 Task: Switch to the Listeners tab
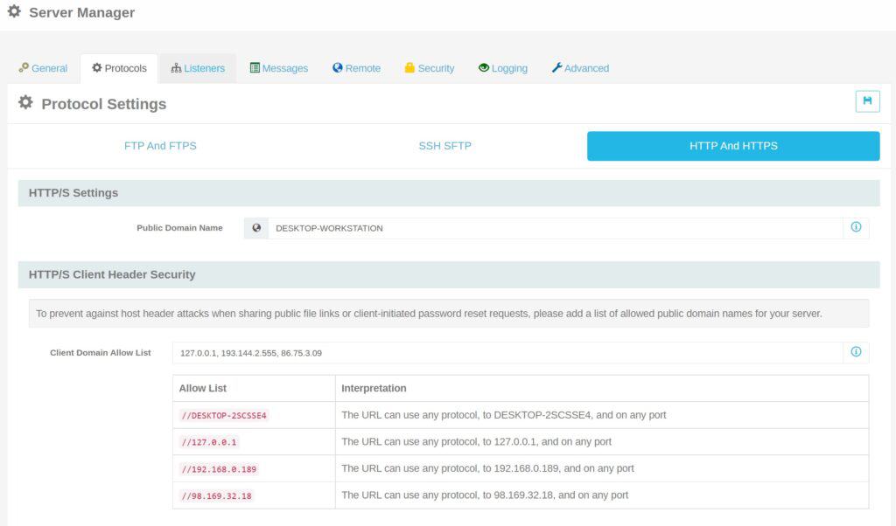pos(198,68)
